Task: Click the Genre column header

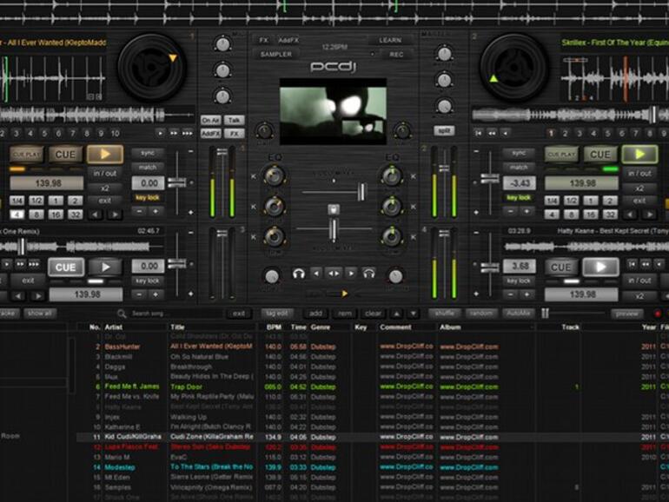Action: pyautogui.click(x=321, y=327)
